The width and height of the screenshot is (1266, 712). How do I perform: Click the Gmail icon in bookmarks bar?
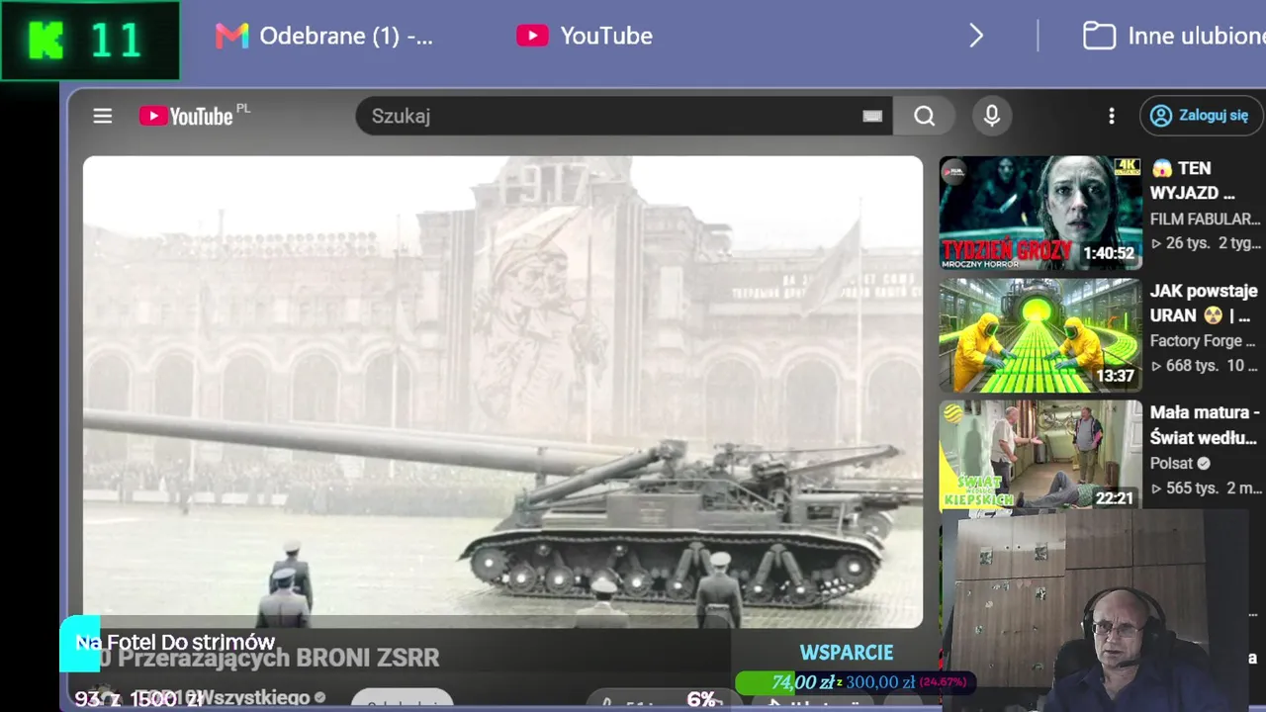pyautogui.click(x=231, y=37)
